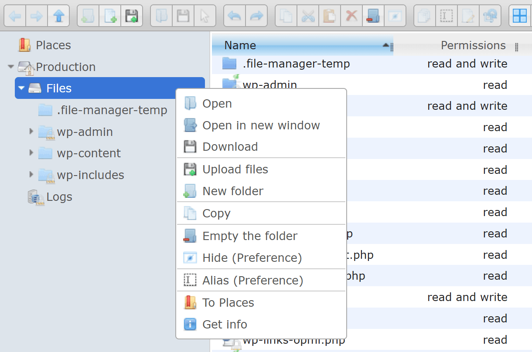Screen dimensions: 532x352
Task: Refresh with the sync arrows toolbar icon
Action: click(490, 15)
